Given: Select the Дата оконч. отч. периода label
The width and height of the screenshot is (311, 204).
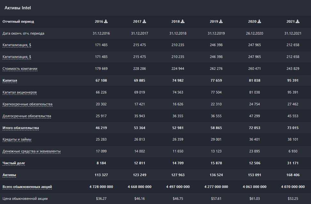Looking at the screenshot, I should pyautogui.click(x=23, y=33).
